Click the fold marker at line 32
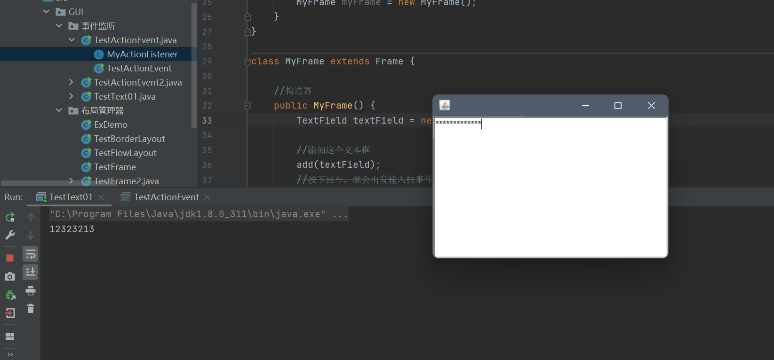Viewport: 774px width, 360px height. [x=247, y=106]
